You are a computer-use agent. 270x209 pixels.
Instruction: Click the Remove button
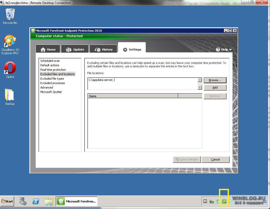pyautogui.click(x=215, y=96)
